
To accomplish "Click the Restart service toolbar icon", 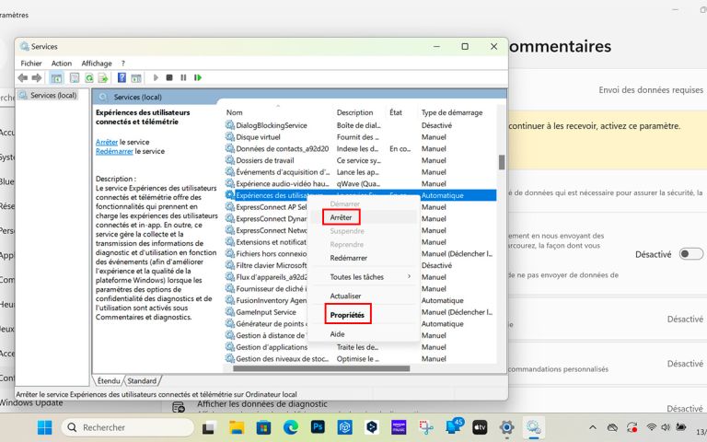I will [x=198, y=78].
